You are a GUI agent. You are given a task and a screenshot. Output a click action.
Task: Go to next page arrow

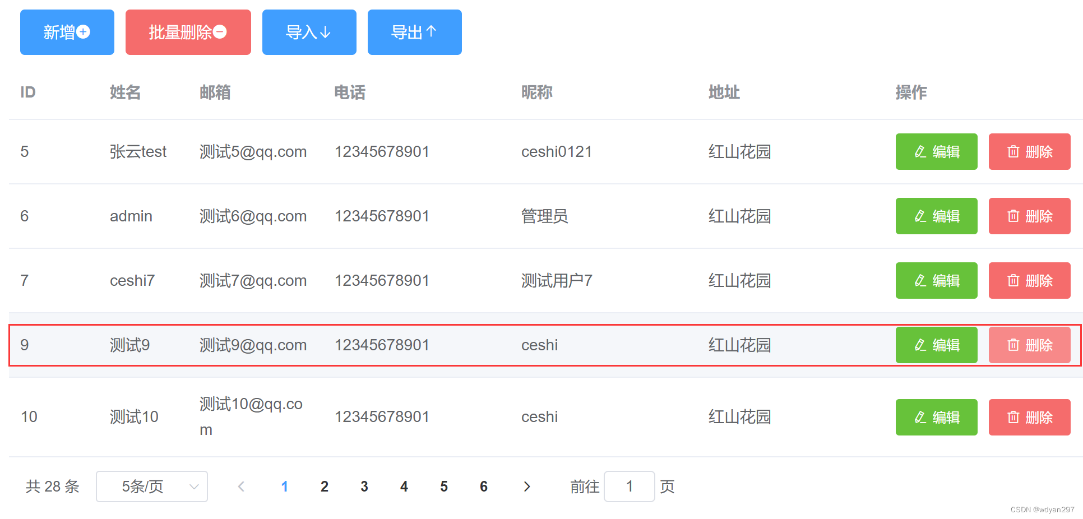coord(526,486)
